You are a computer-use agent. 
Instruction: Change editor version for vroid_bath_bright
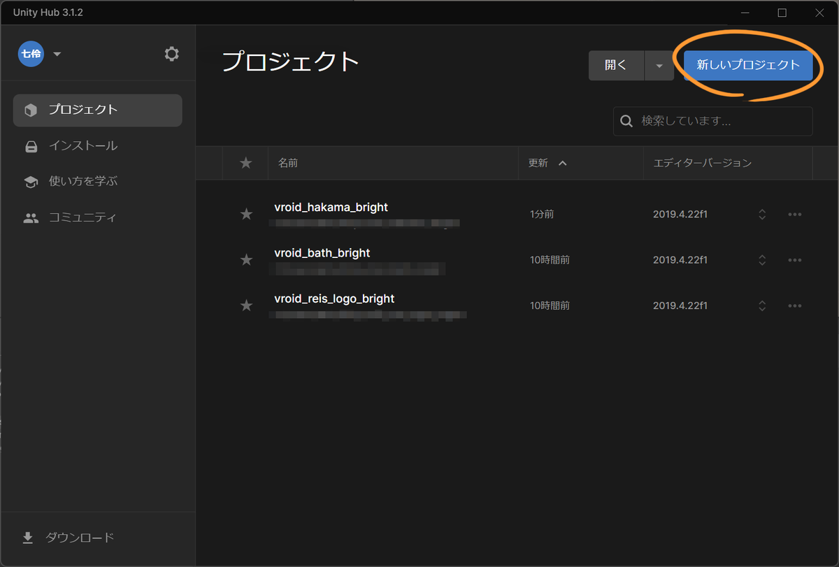point(762,259)
